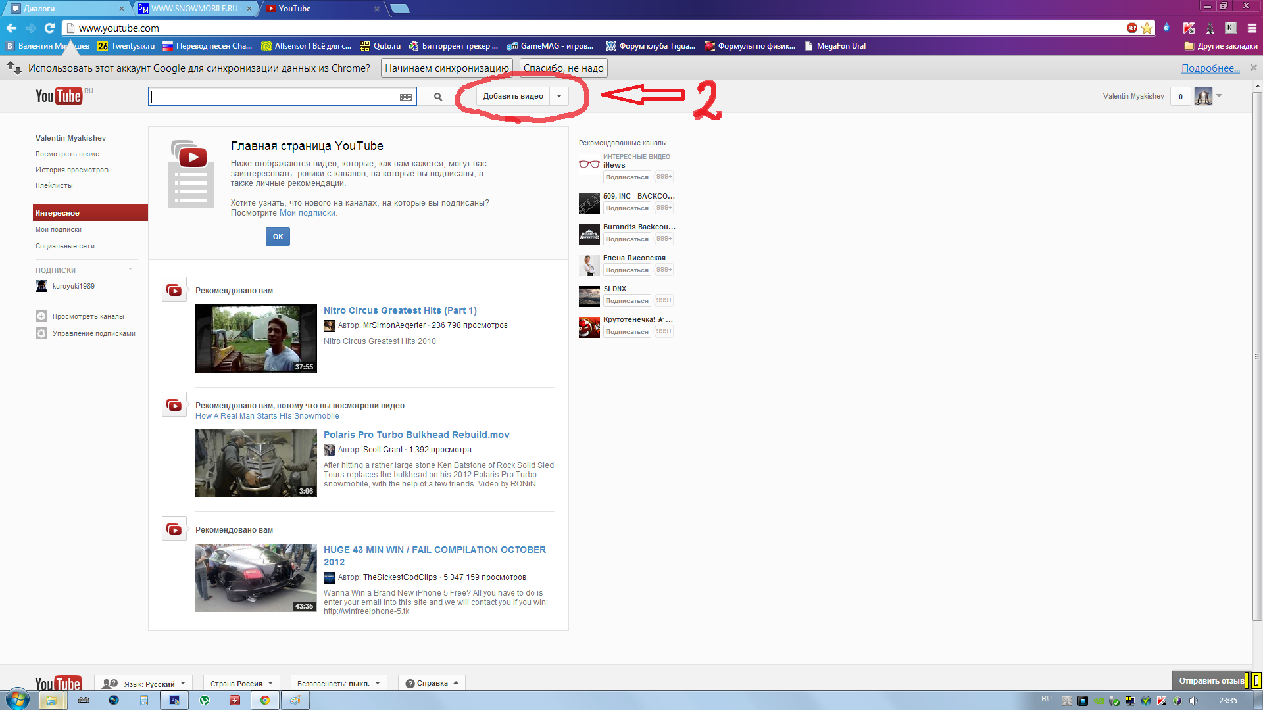Open Polaris Pro Turbo Bulkhead Rebuild.mov link
Screen dimensions: 1263x710
click(416, 435)
